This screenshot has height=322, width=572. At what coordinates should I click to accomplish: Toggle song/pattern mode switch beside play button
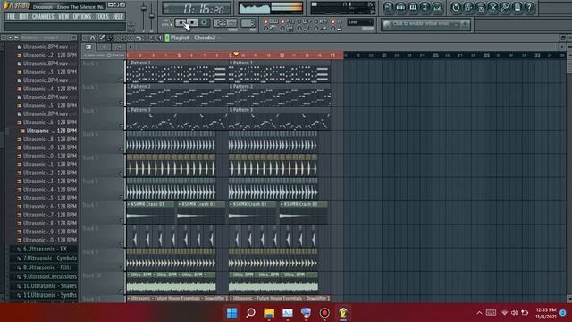click(x=171, y=22)
